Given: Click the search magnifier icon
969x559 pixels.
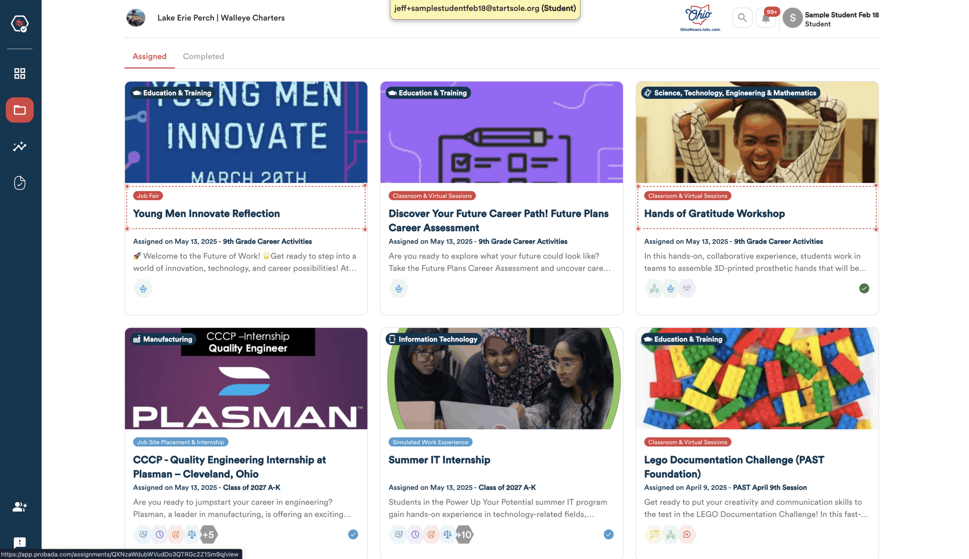Looking at the screenshot, I should tap(742, 18).
